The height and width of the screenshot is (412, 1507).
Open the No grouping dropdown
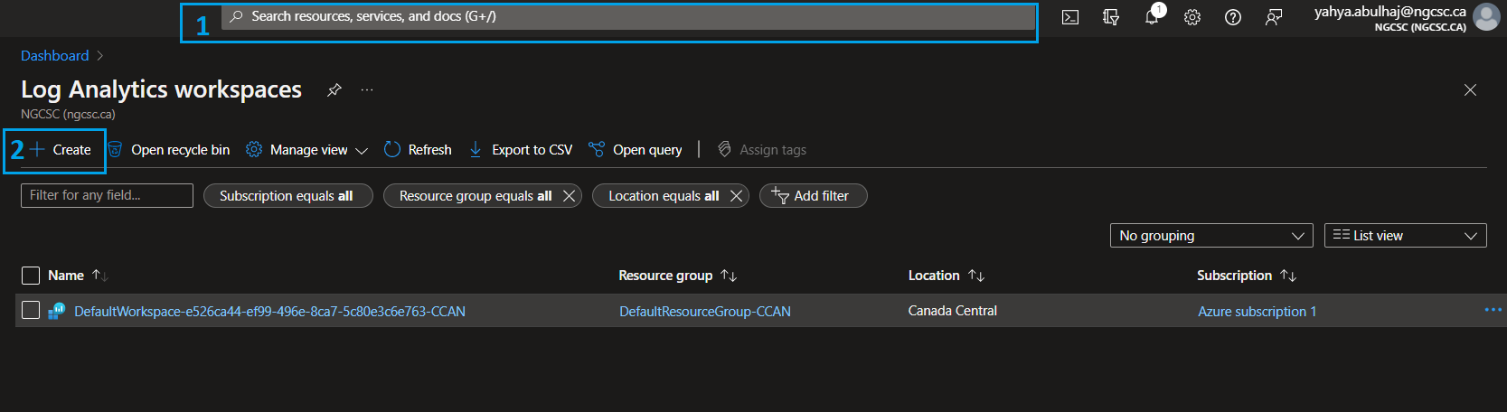(1211, 236)
